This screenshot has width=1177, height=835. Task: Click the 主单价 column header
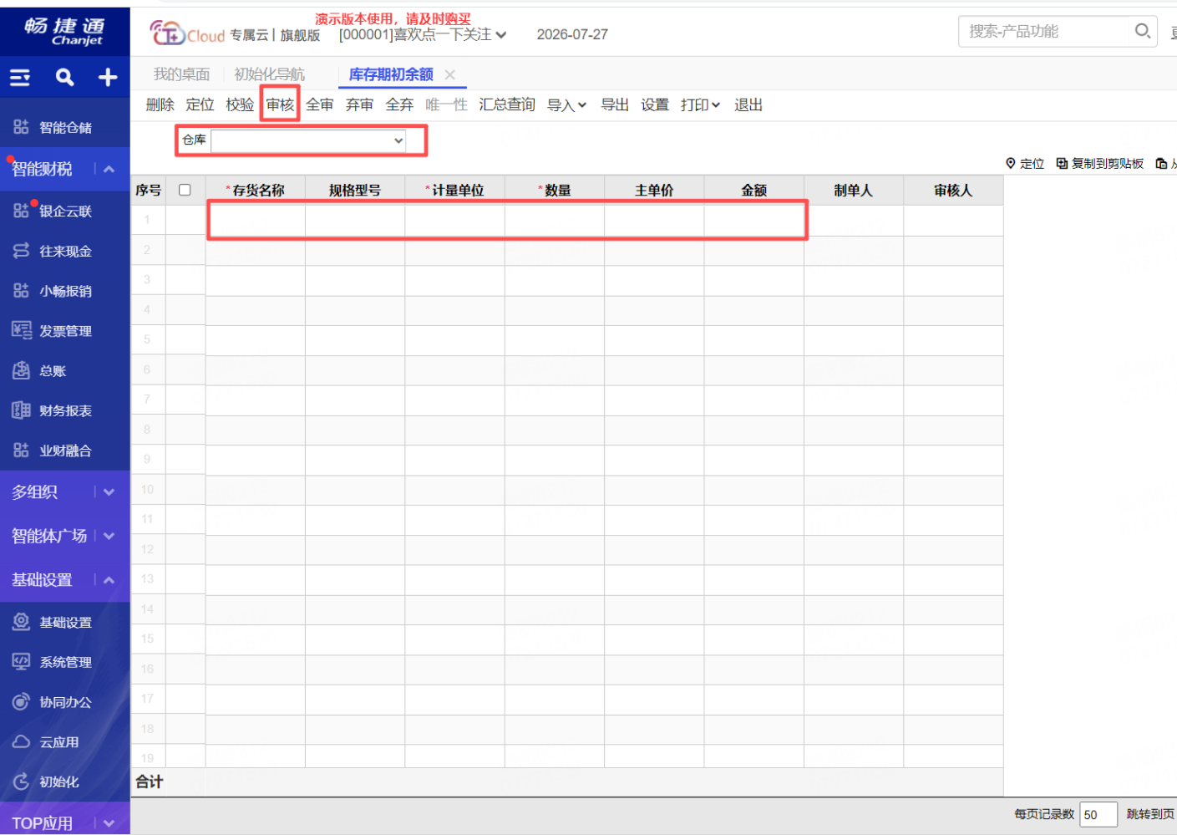[654, 191]
